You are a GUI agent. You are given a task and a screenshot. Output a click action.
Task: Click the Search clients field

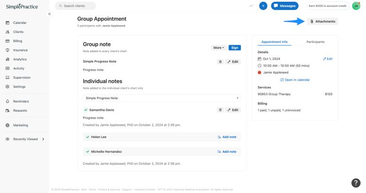(x=75, y=6)
